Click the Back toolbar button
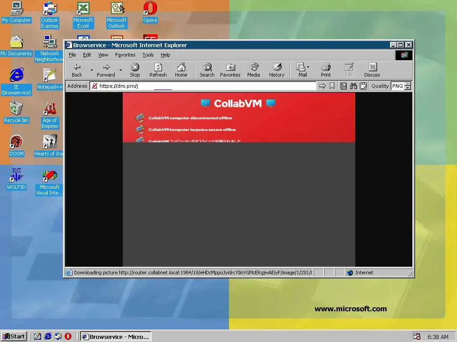 (x=77, y=70)
